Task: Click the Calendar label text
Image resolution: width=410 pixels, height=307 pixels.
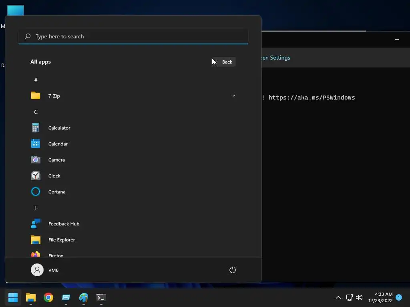Action: 58,144
